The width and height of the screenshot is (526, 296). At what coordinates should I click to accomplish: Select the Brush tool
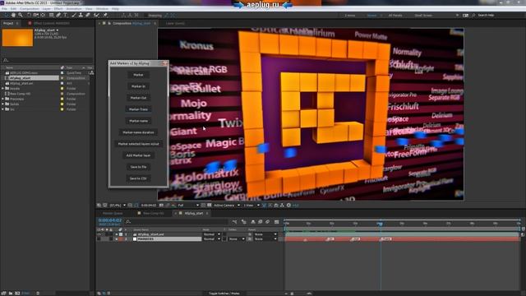(74, 15)
